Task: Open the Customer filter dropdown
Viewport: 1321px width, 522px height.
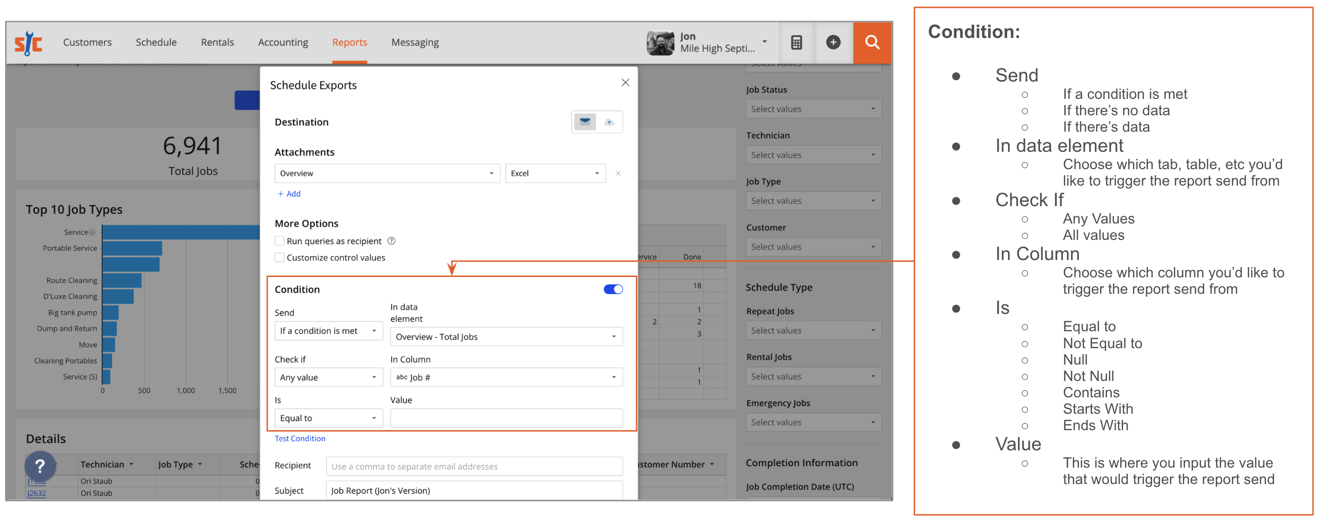Action: [x=813, y=247]
